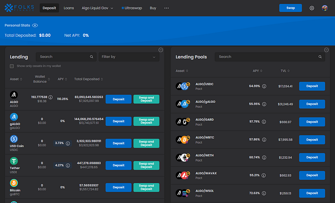Click the ALGO/gALGO pool pair icon

tap(183, 104)
